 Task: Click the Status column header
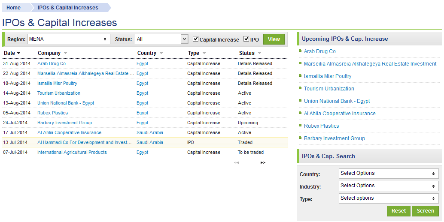pos(246,53)
